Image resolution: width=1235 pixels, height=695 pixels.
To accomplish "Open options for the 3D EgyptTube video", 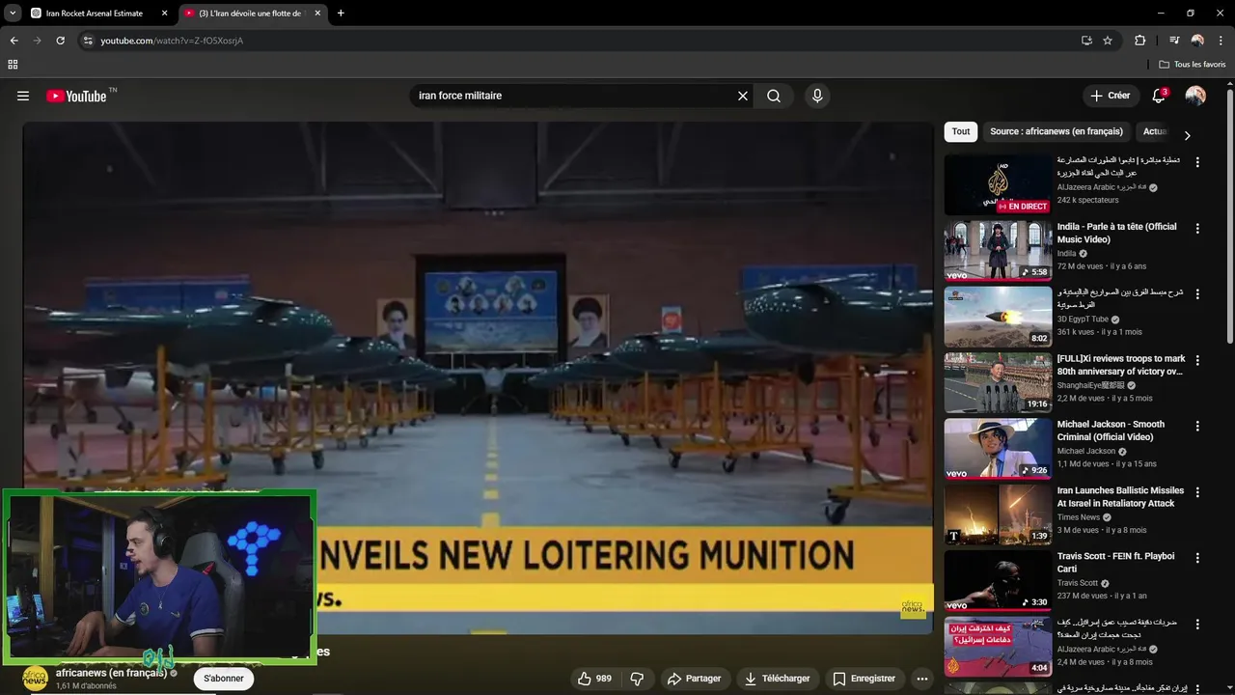I will pos(1197,294).
